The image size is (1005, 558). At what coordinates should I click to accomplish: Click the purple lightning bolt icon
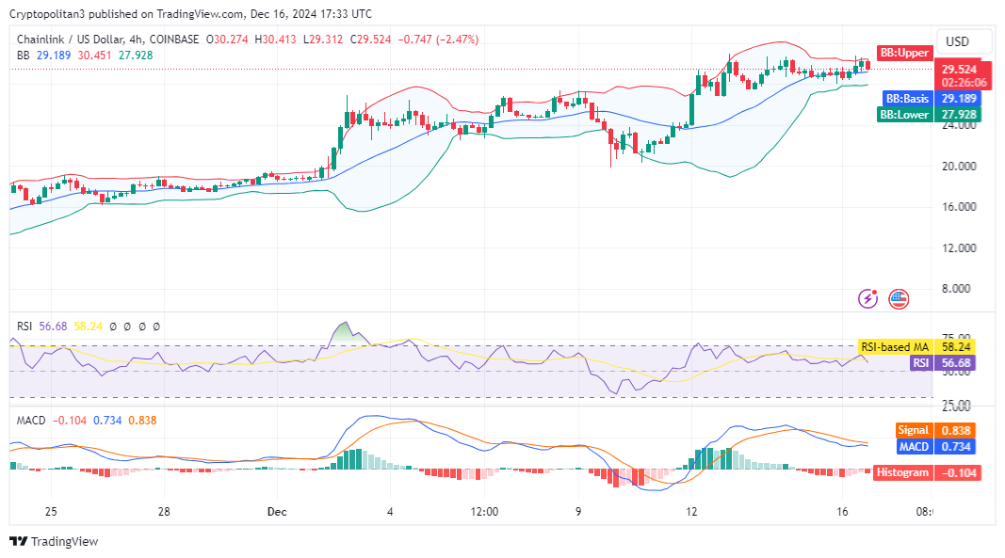867,298
